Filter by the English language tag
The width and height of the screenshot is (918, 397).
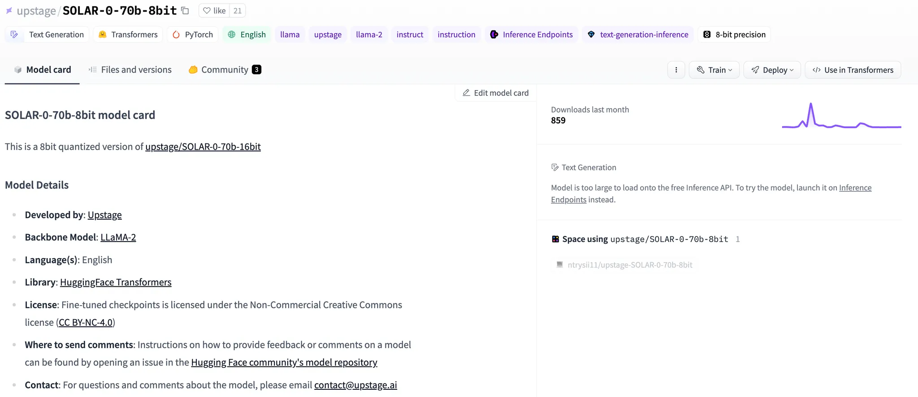pyautogui.click(x=247, y=35)
